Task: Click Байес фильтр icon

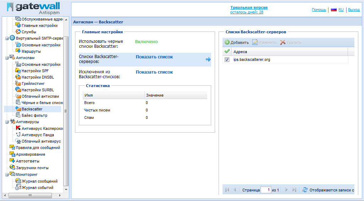Action: tap(18, 115)
